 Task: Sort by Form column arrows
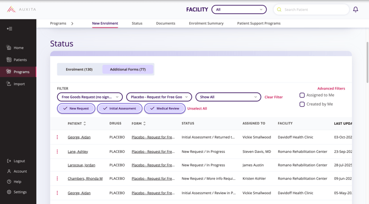click(144, 123)
